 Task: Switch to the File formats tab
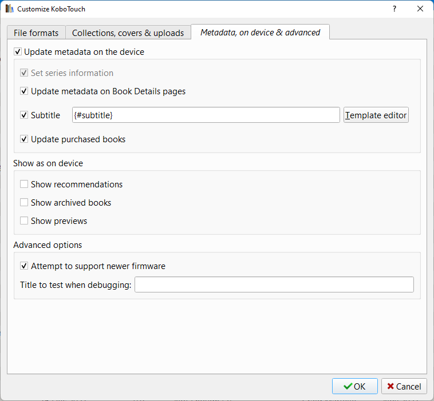tap(36, 33)
